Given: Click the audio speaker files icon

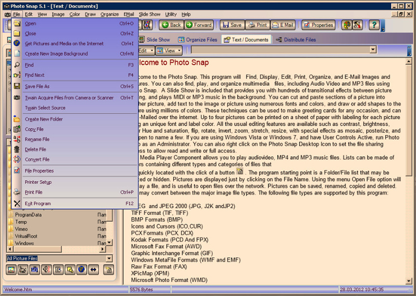Looking at the screenshot, I should [46, 270].
